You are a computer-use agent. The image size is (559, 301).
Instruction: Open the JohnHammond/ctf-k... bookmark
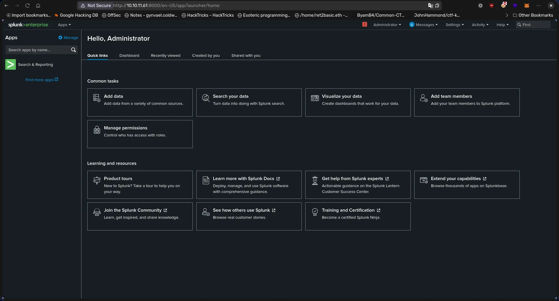coord(437,15)
